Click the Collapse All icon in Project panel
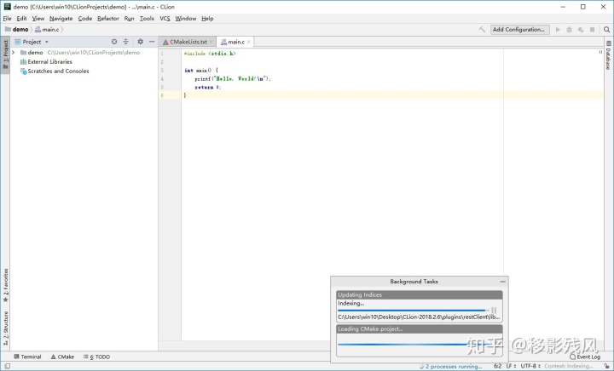614x371 pixels. coord(125,42)
